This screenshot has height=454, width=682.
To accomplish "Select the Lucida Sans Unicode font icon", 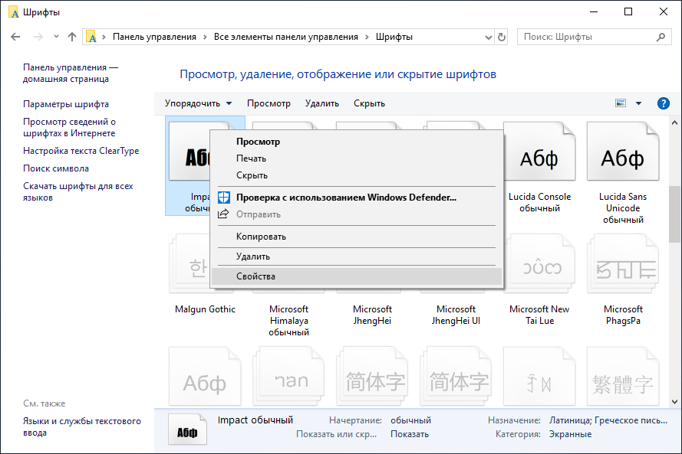I will [x=623, y=151].
